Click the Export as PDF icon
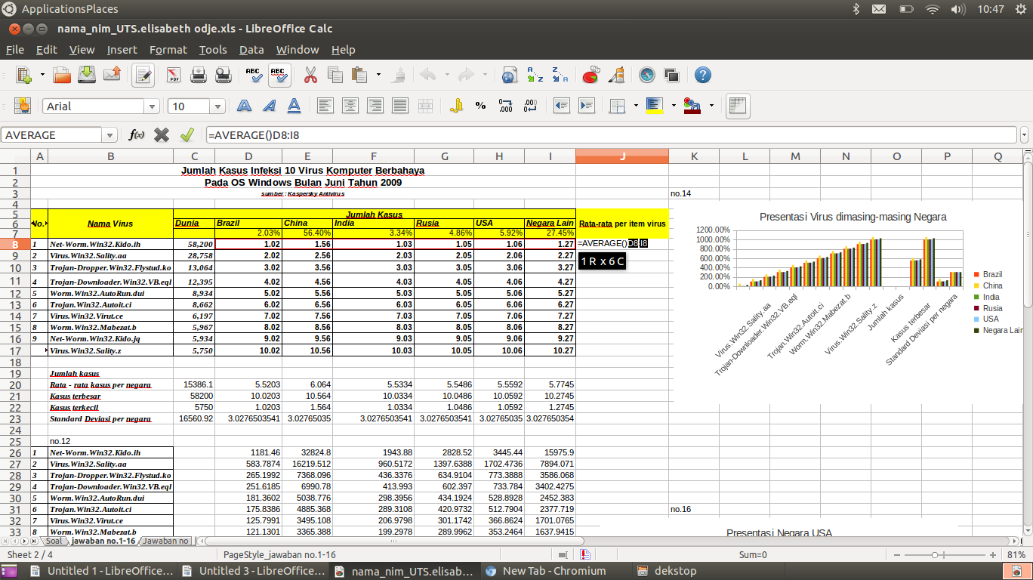The height and width of the screenshot is (580, 1033). (x=173, y=75)
